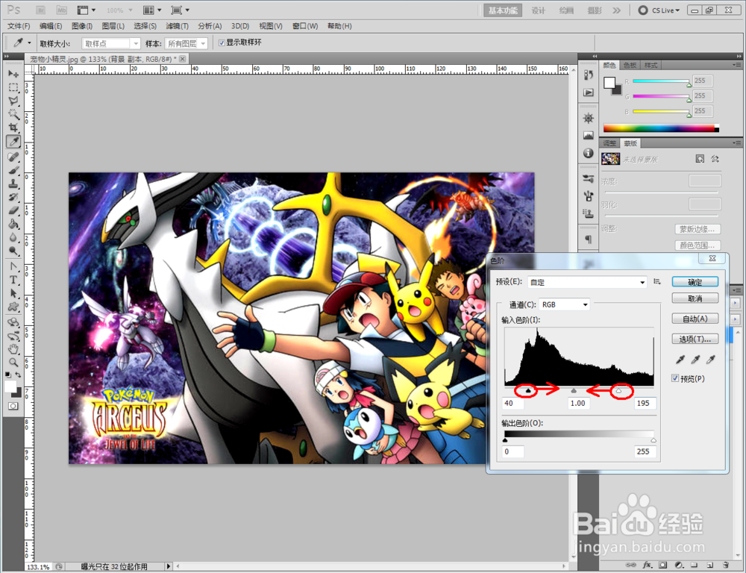Image resolution: width=746 pixels, height=573 pixels.
Task: Select the Dodge tool
Action: 13,251
